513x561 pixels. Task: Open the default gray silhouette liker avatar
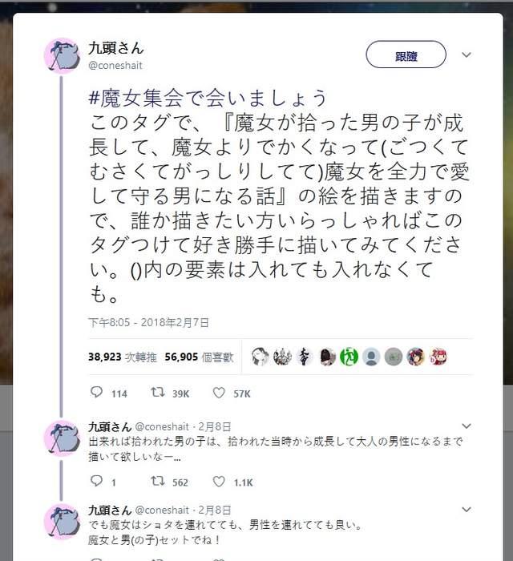point(371,357)
